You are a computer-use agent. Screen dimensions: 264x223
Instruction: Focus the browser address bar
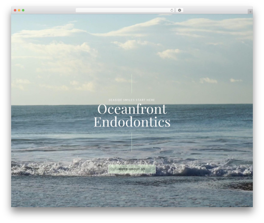tap(125, 11)
